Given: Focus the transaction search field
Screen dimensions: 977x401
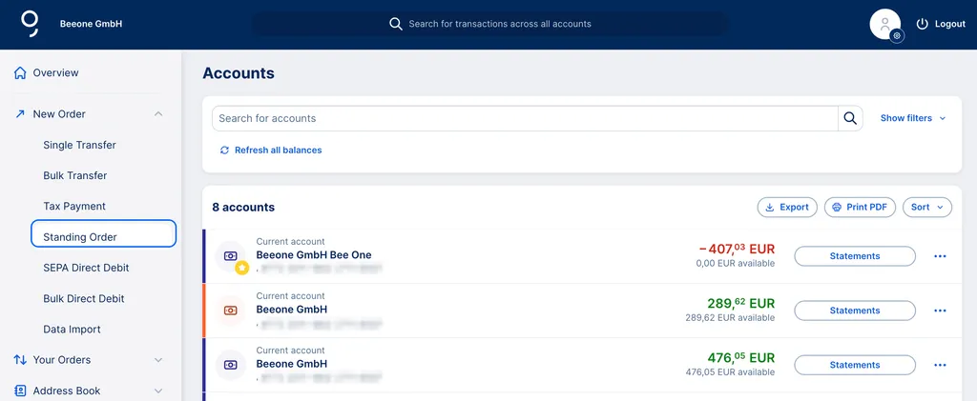Looking at the screenshot, I should 489,24.
